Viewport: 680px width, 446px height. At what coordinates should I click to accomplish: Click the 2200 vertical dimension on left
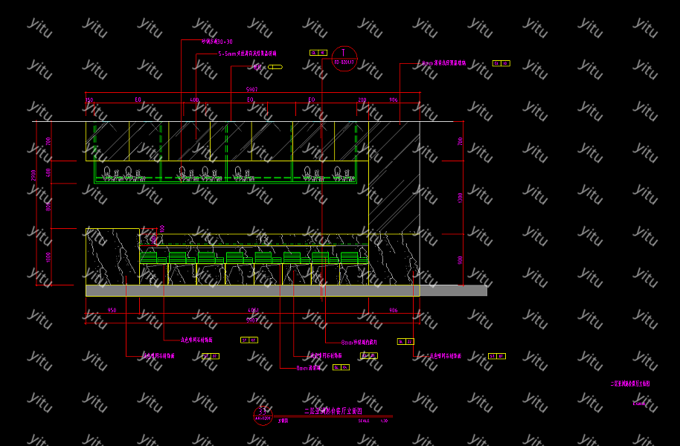click(x=33, y=175)
